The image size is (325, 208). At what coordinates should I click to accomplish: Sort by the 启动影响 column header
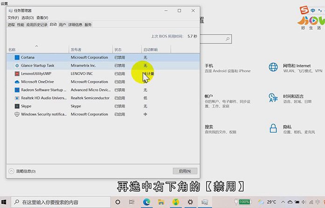coord(156,50)
